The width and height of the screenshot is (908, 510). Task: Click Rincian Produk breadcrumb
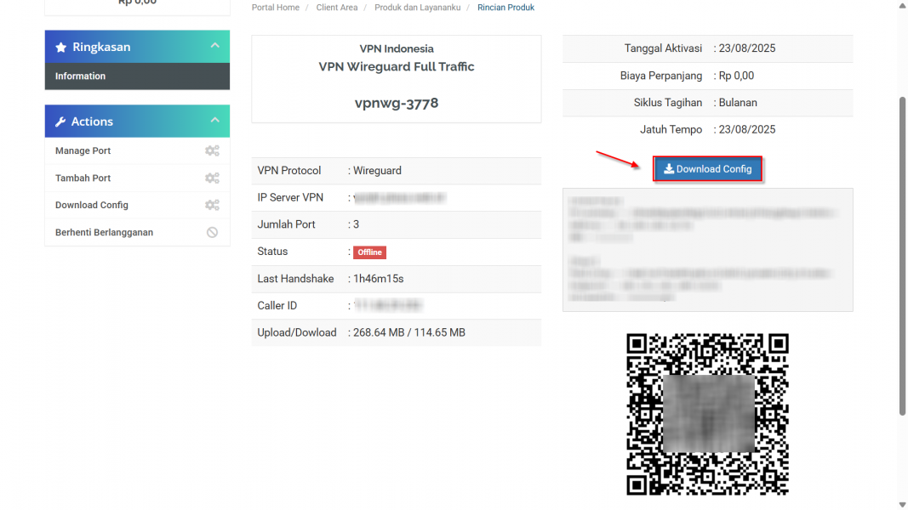[505, 8]
